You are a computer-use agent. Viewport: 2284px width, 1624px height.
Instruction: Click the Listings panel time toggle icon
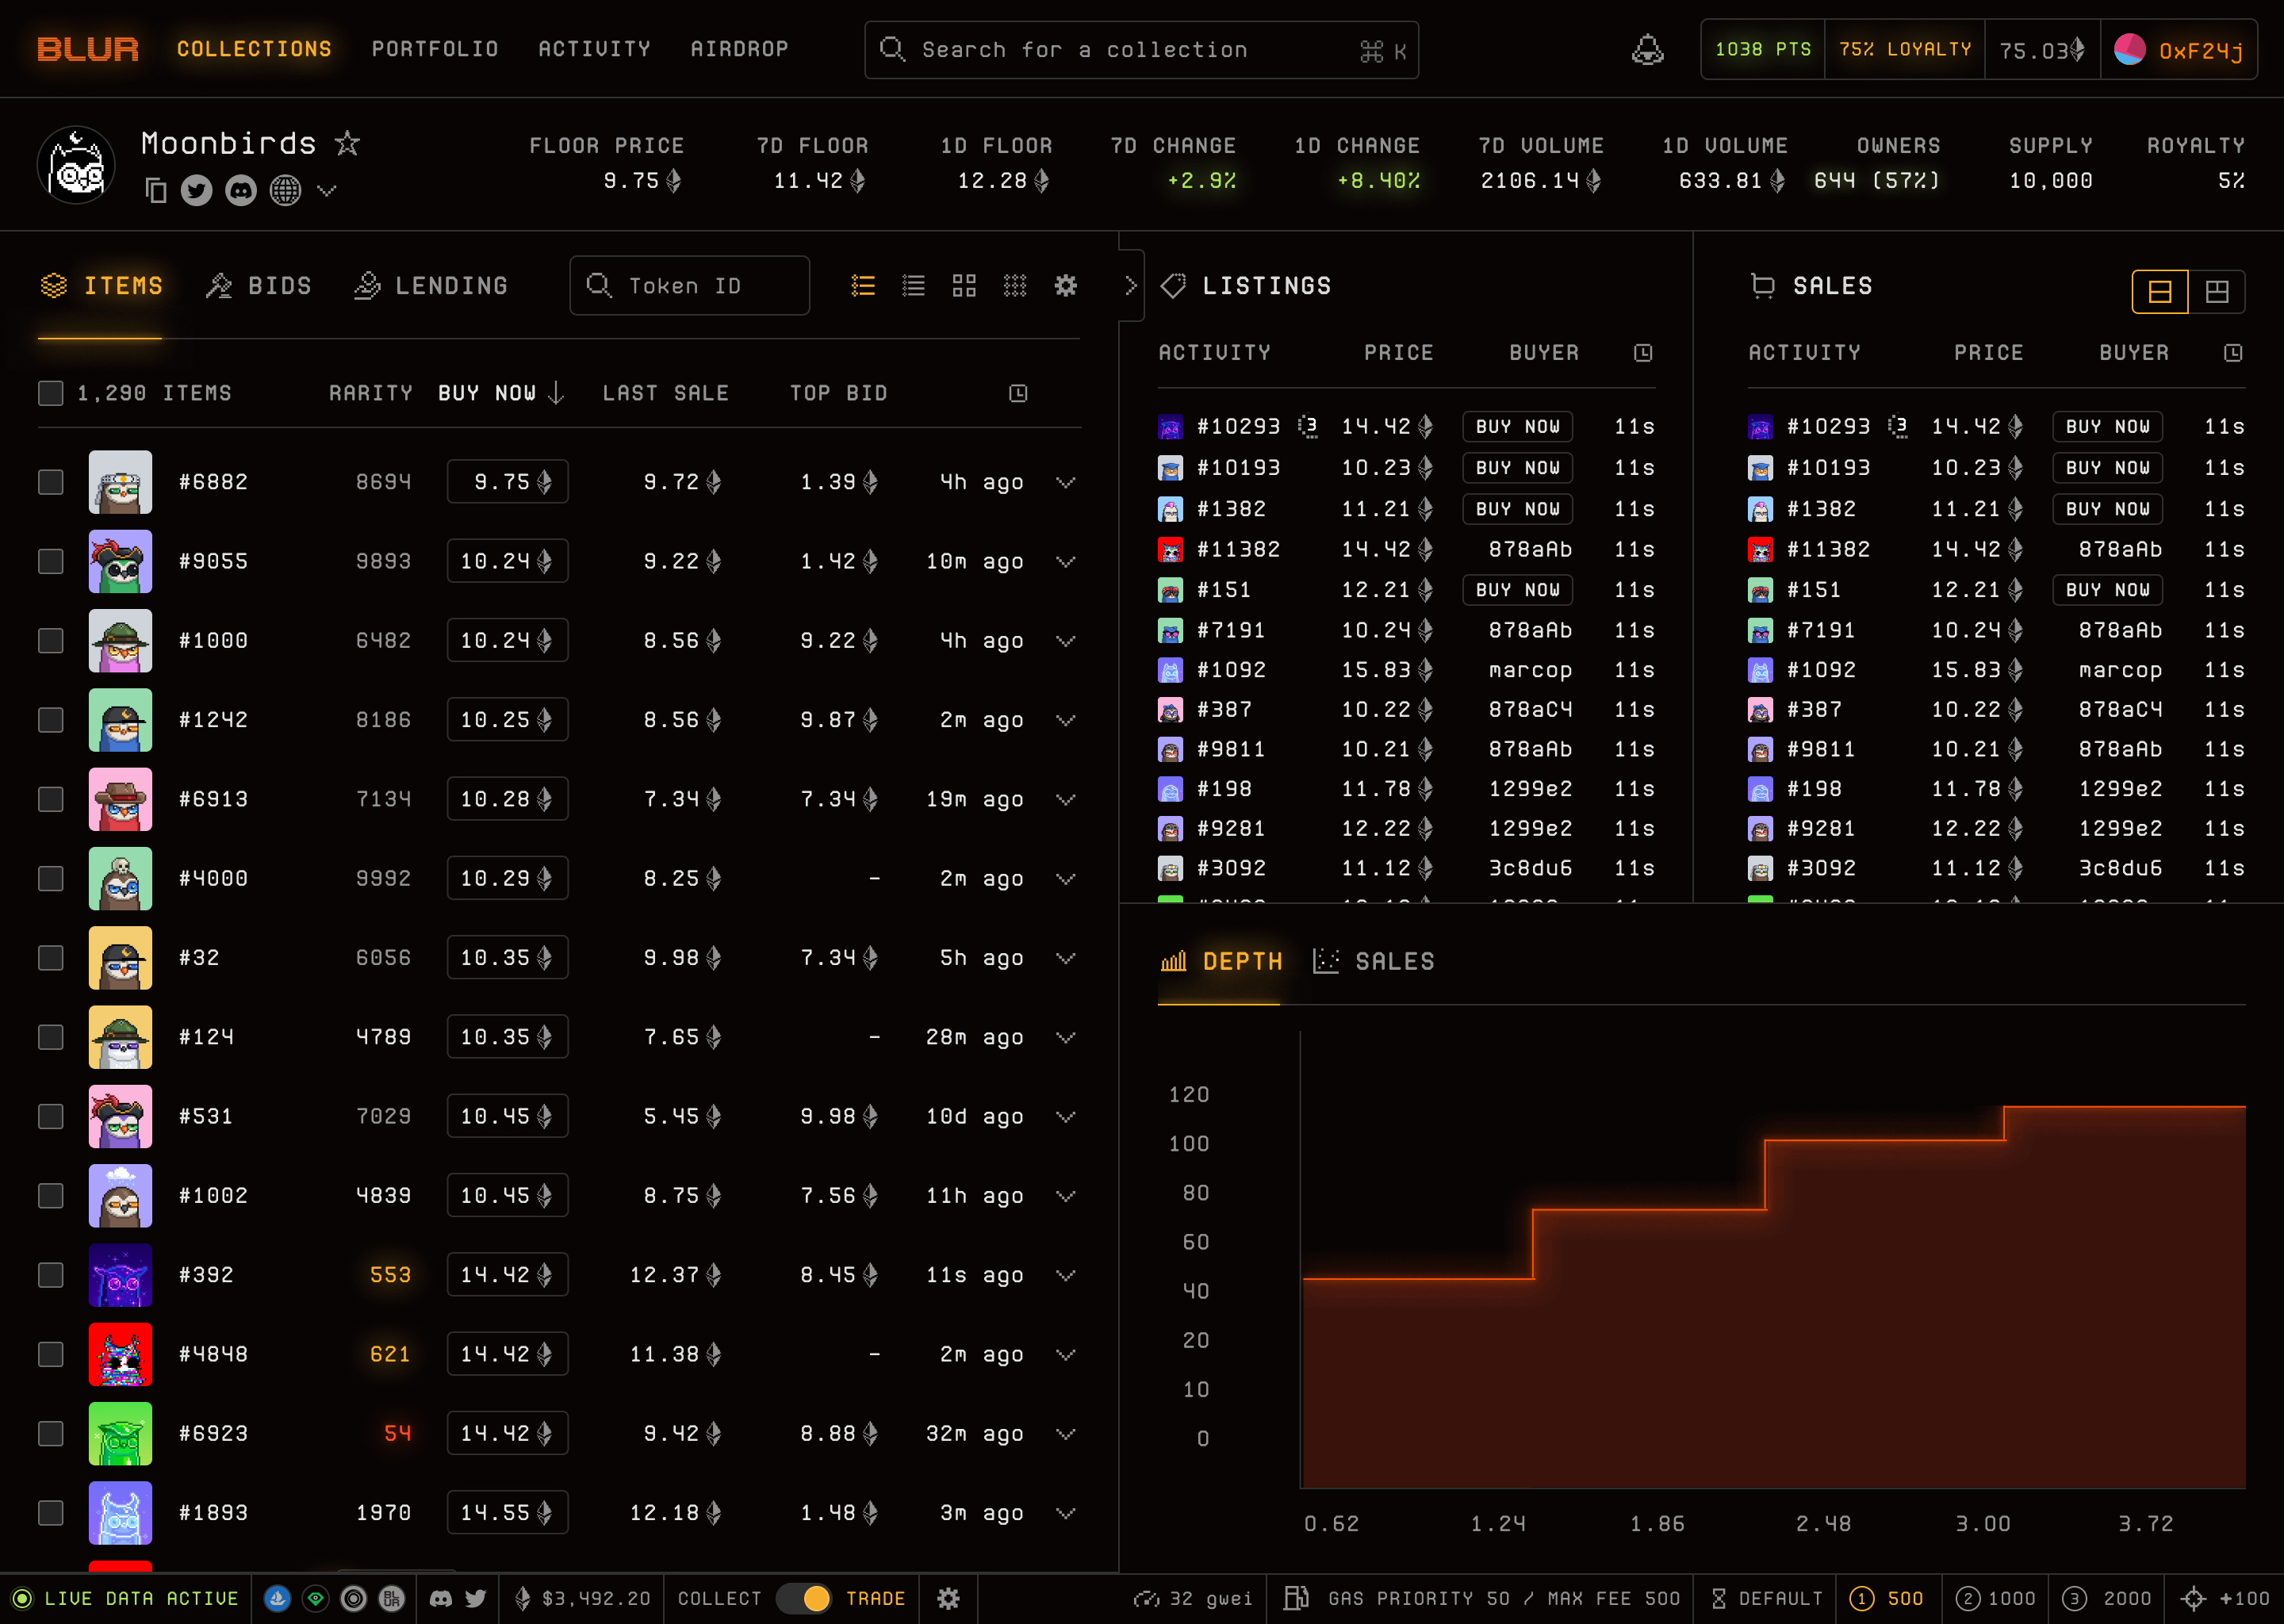(1643, 352)
